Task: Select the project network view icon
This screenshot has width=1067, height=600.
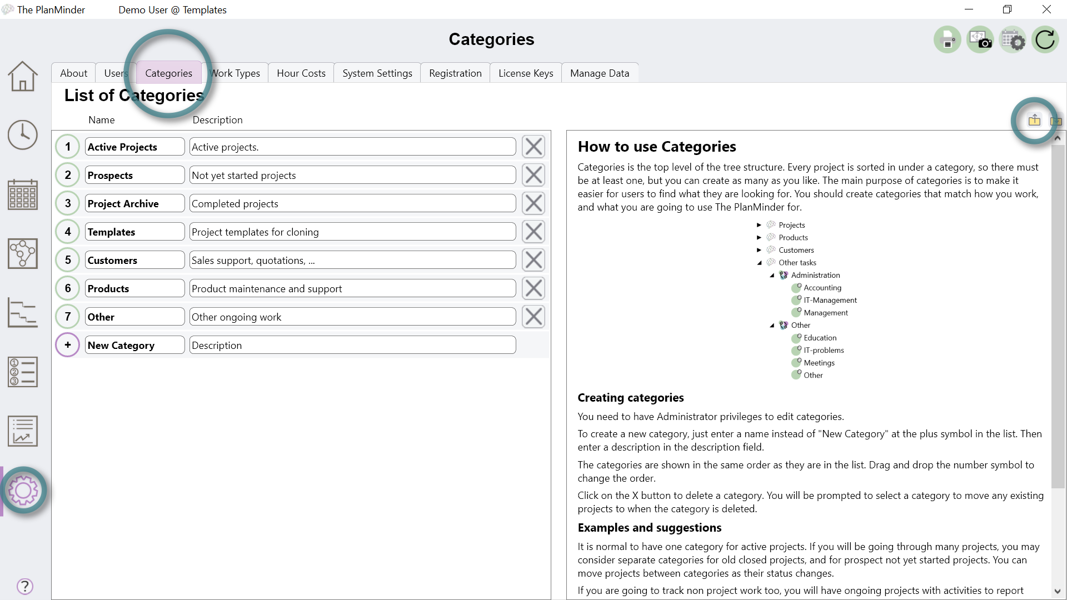Action: 22,253
